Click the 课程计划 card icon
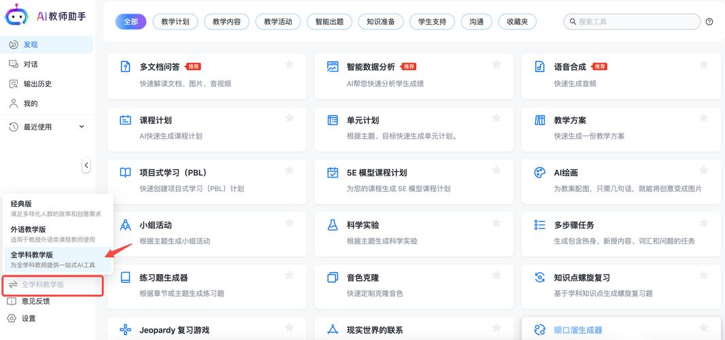This screenshot has width=725, height=340. [x=125, y=120]
